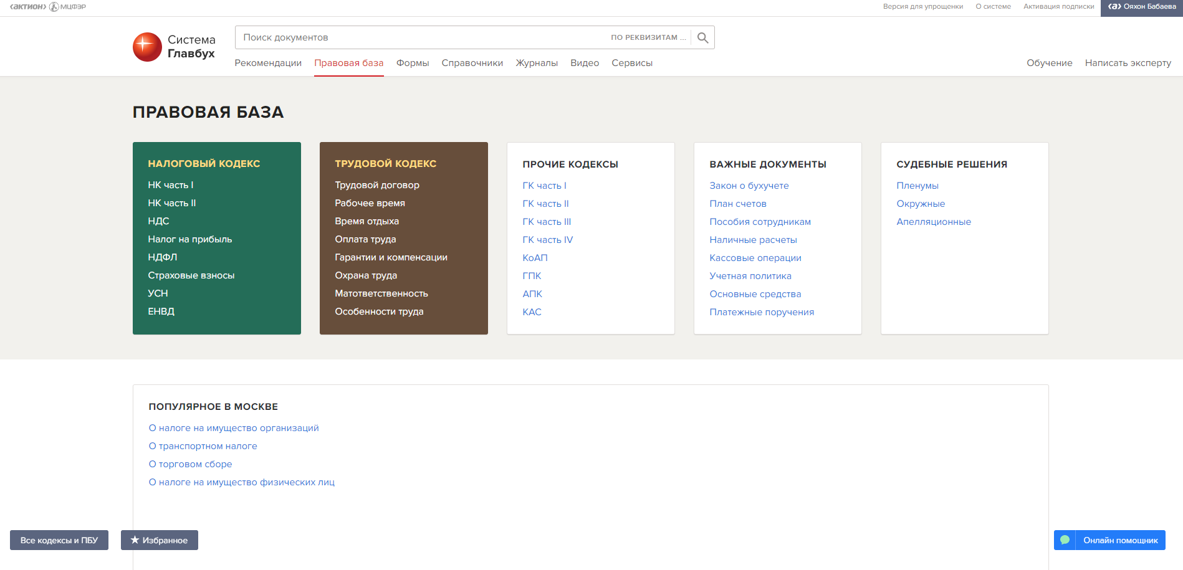
Task: Click the Система Главбух red logo
Action: (x=147, y=47)
